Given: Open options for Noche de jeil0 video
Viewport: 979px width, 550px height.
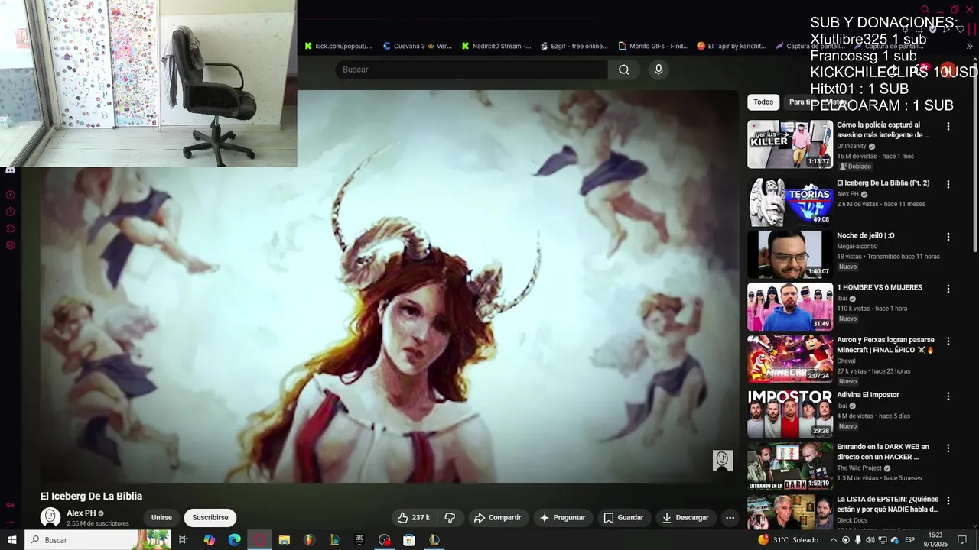Looking at the screenshot, I should pyautogui.click(x=948, y=237).
